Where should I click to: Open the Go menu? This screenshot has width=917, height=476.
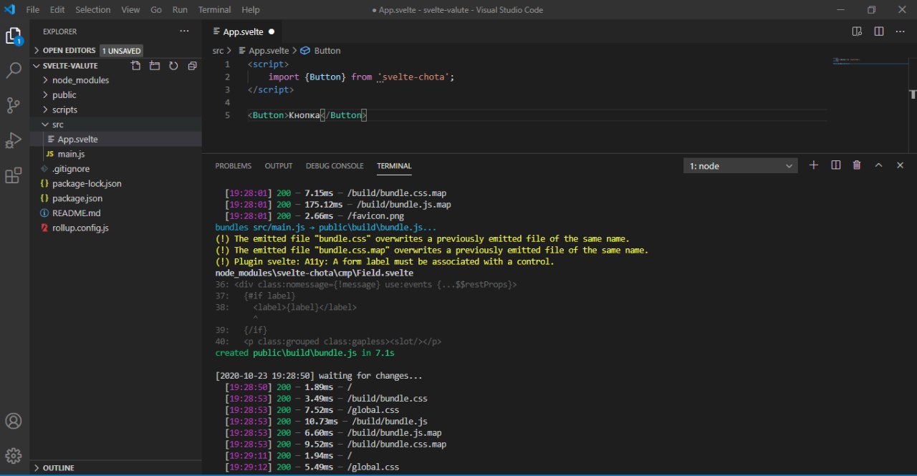[156, 10]
